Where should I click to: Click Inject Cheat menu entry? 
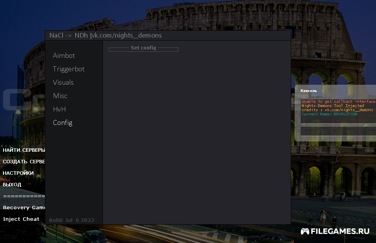click(x=21, y=219)
